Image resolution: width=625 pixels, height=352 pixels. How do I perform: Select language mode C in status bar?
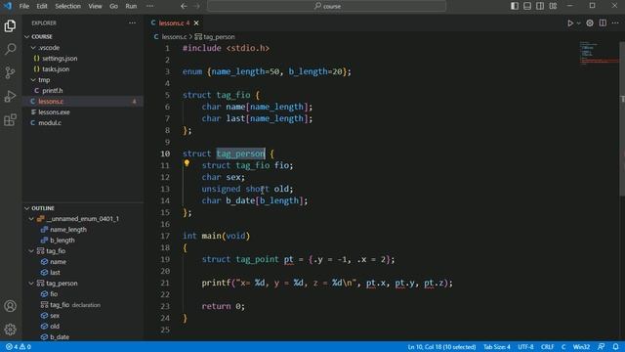point(563,347)
